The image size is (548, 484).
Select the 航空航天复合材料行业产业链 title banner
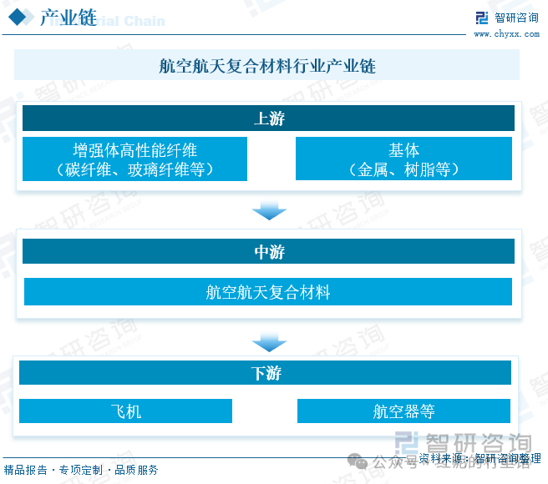266,64
